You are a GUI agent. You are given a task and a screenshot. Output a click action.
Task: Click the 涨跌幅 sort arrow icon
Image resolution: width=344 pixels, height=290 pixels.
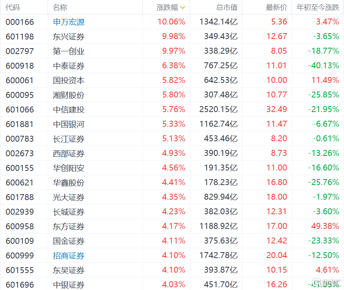tap(183, 7)
